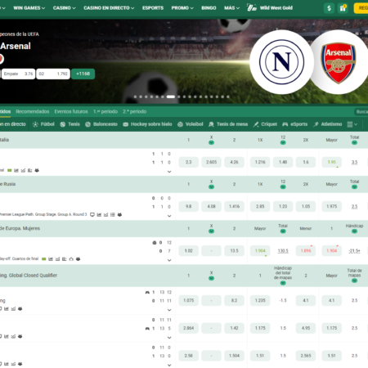Viewport: 368px width, 368px height.
Task: Expand the Mujeres basketball match chevron
Action: pos(169,260)
